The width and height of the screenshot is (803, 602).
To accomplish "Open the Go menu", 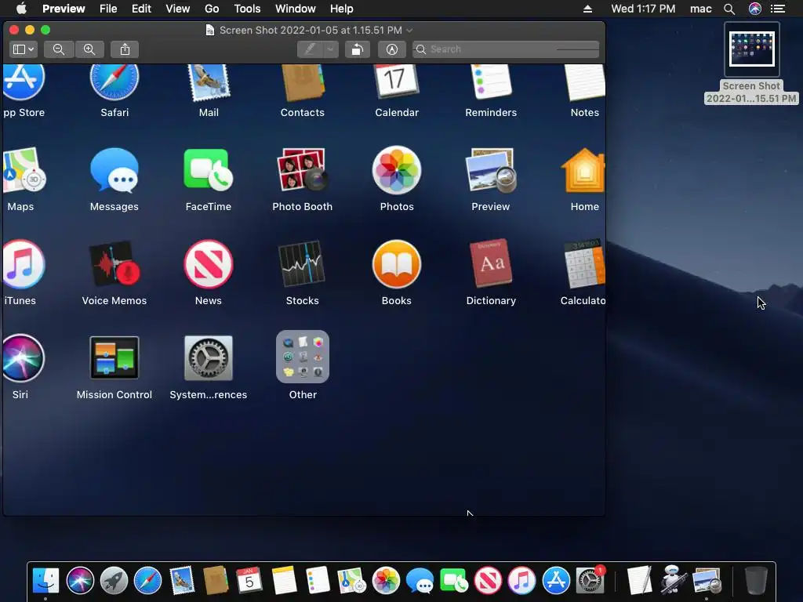I will [x=212, y=9].
